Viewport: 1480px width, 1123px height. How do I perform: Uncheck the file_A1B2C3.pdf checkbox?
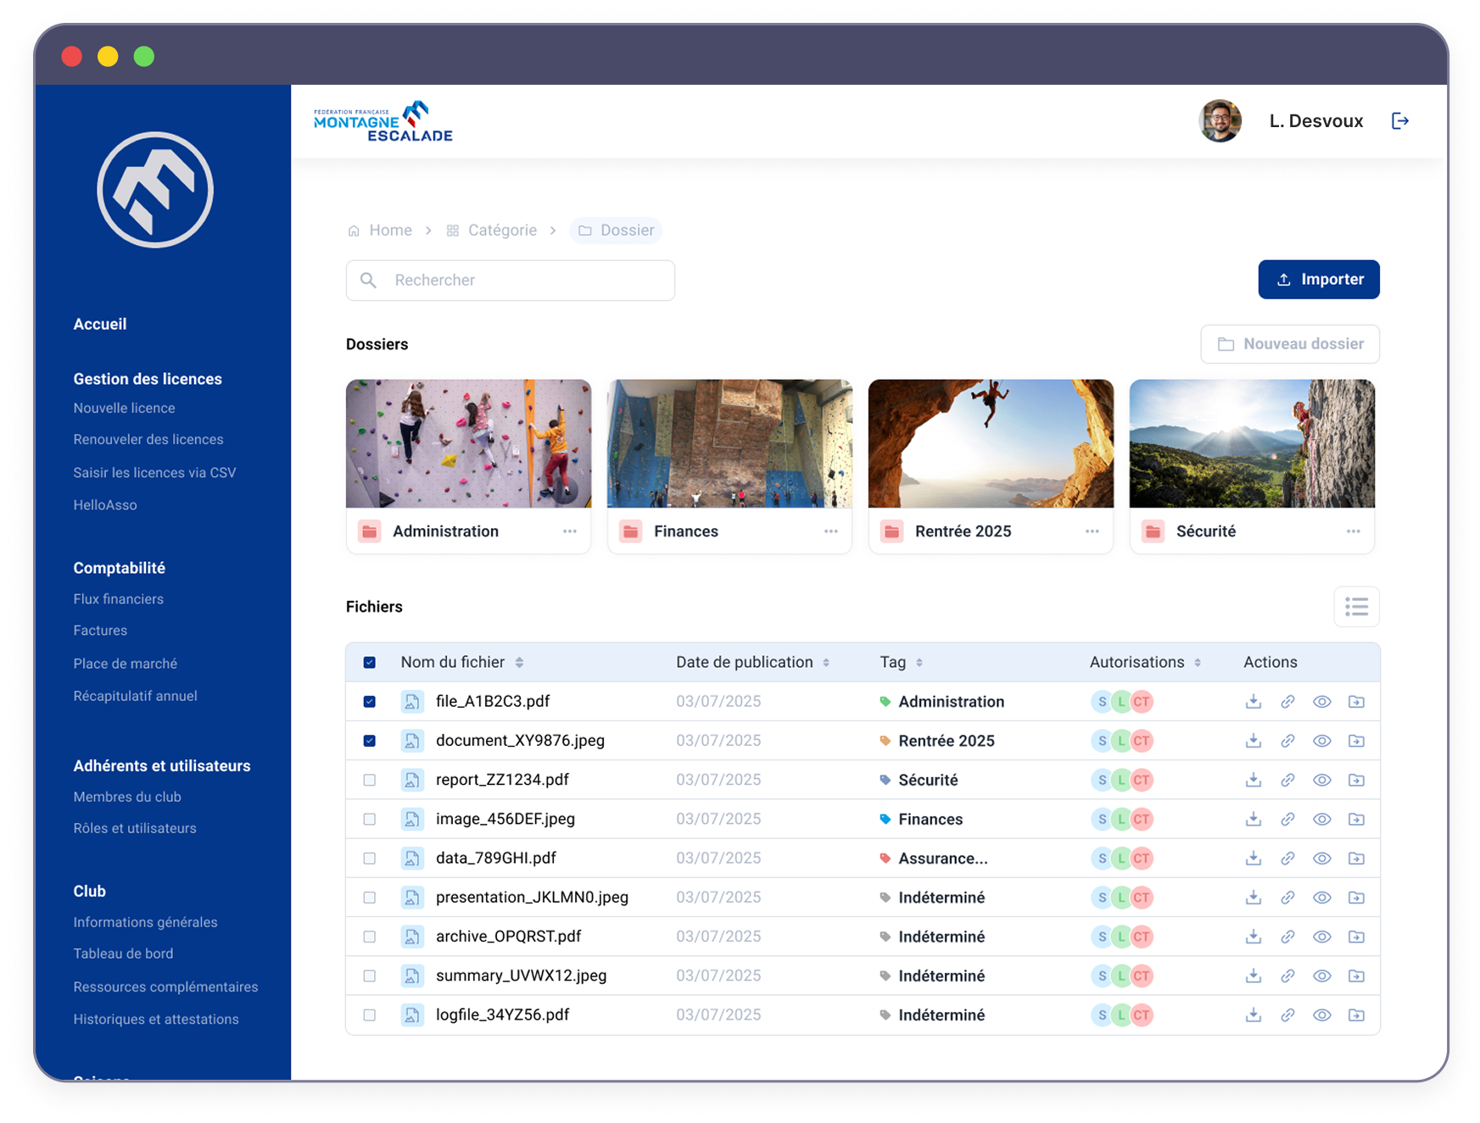370,702
